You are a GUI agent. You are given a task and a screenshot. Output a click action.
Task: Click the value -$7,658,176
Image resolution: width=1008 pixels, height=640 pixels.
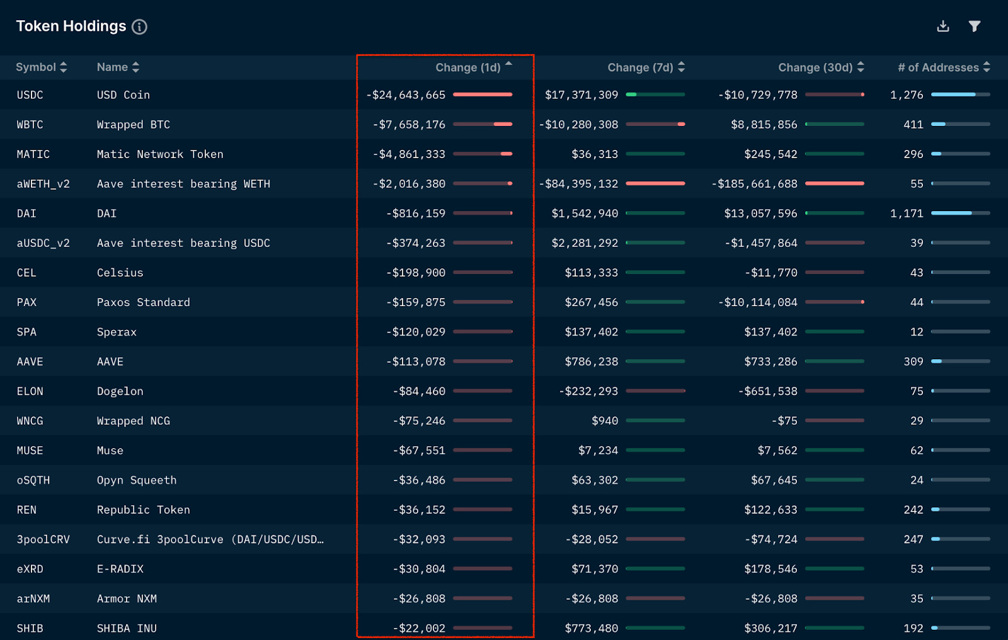pos(409,125)
